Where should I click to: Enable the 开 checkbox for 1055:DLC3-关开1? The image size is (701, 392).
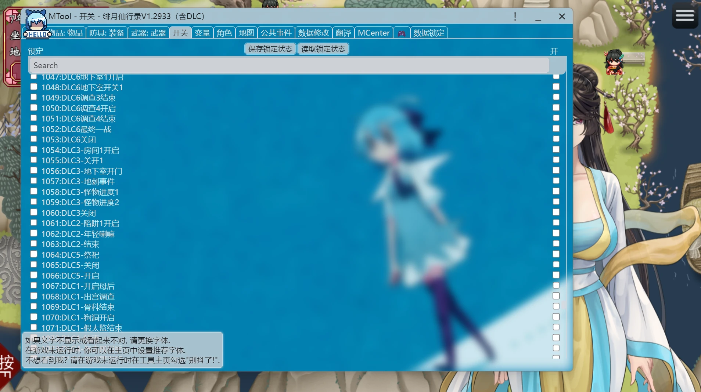[x=556, y=160]
